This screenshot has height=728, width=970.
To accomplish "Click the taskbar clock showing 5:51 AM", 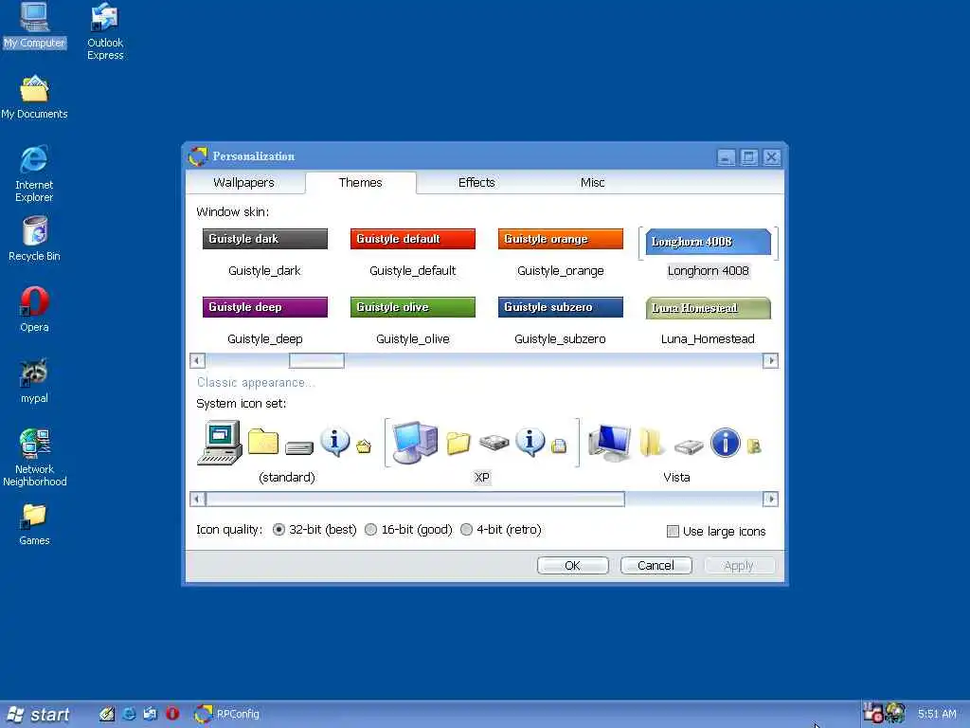I will (937, 714).
